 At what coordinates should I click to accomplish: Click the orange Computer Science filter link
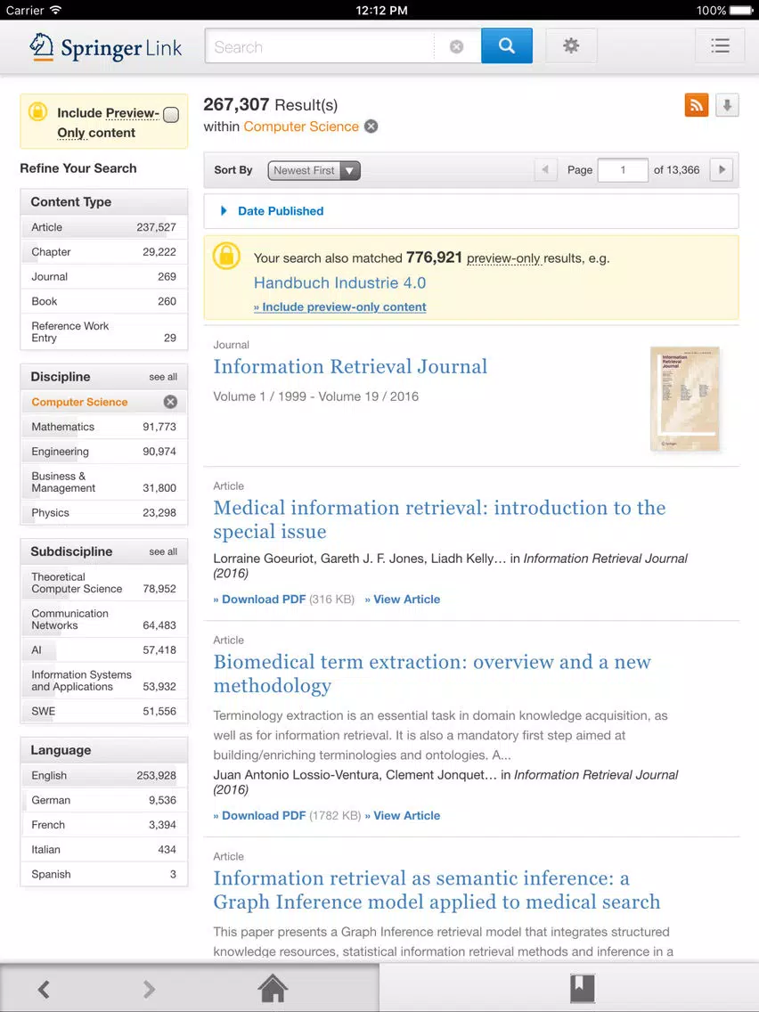301,126
